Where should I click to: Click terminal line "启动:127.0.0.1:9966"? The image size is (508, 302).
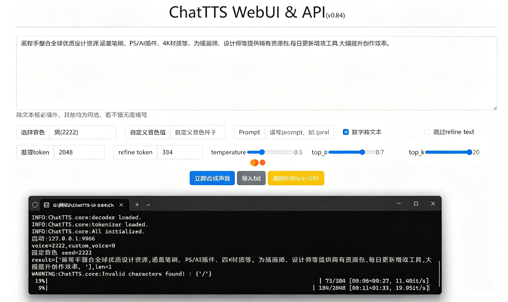coord(63,239)
